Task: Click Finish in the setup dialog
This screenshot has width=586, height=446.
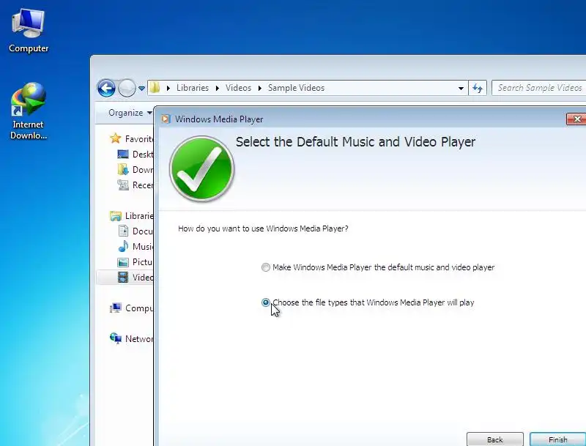Action: pos(557,439)
